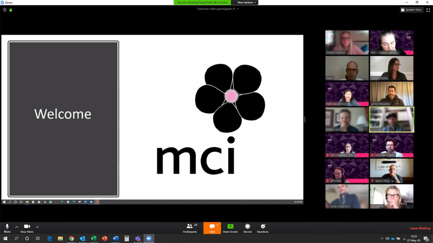Mute the microphone in Zoom
This screenshot has height=243, width=433.
(7, 228)
